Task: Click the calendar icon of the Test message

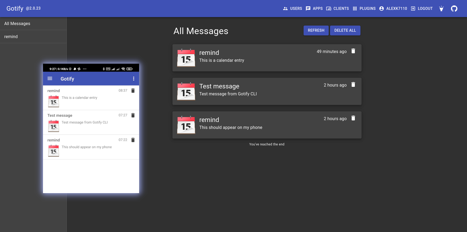Action: pyautogui.click(x=186, y=91)
